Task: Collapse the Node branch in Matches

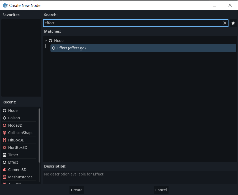Action: tap(46, 41)
